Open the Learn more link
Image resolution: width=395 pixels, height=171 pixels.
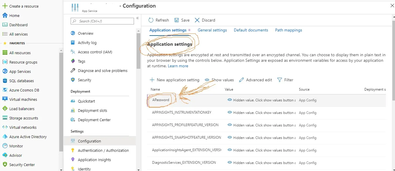(178, 66)
